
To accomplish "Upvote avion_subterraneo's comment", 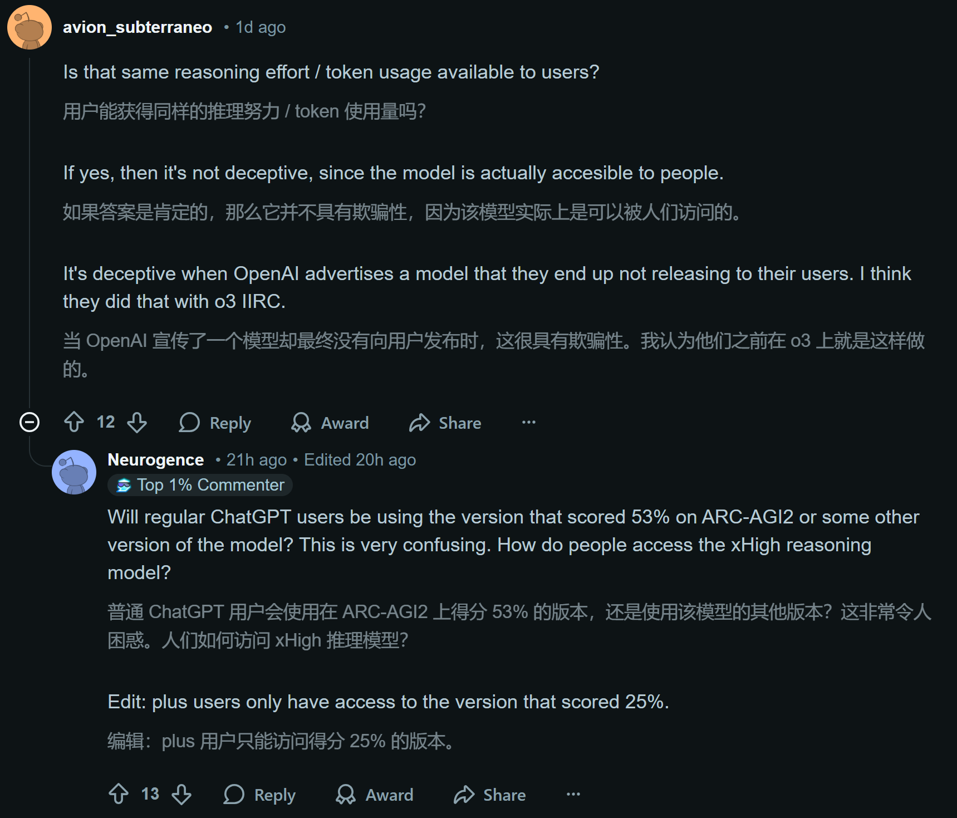I will click(x=74, y=423).
